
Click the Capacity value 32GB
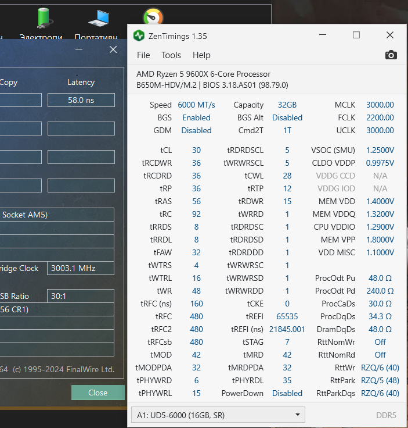coord(287,105)
